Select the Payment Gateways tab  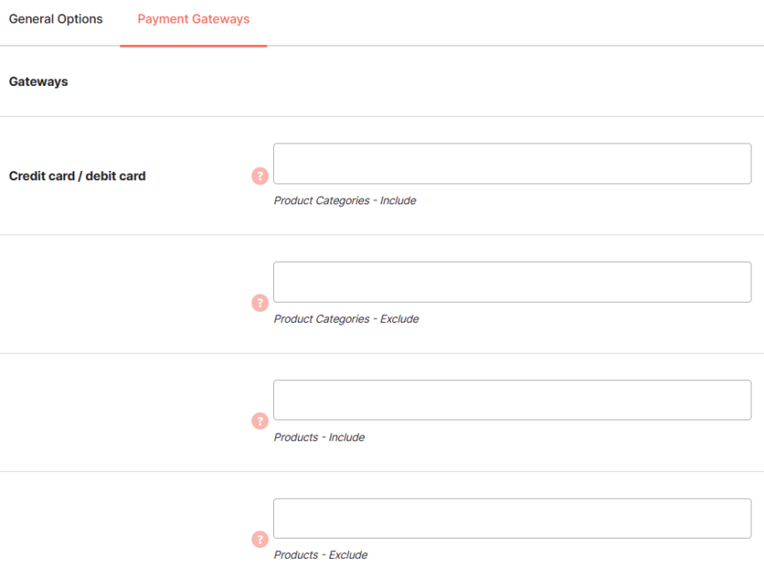tap(194, 19)
